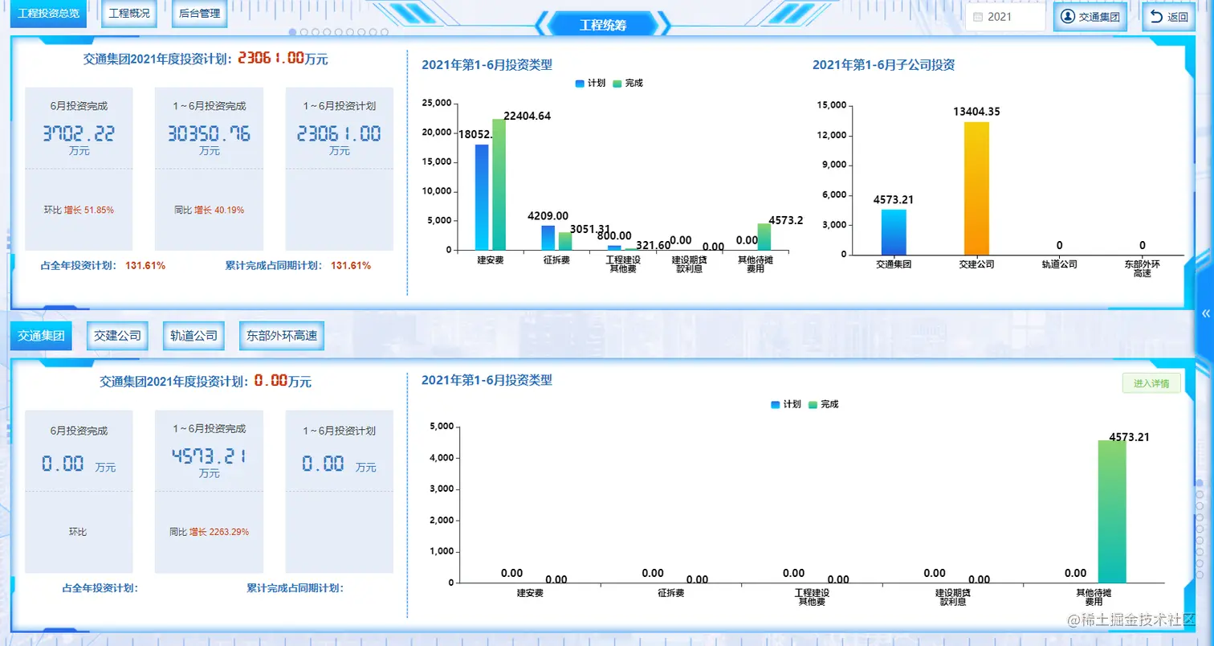The height and width of the screenshot is (646, 1214).
Task: Click the 3702.22 June investment value
Action: pos(79,133)
